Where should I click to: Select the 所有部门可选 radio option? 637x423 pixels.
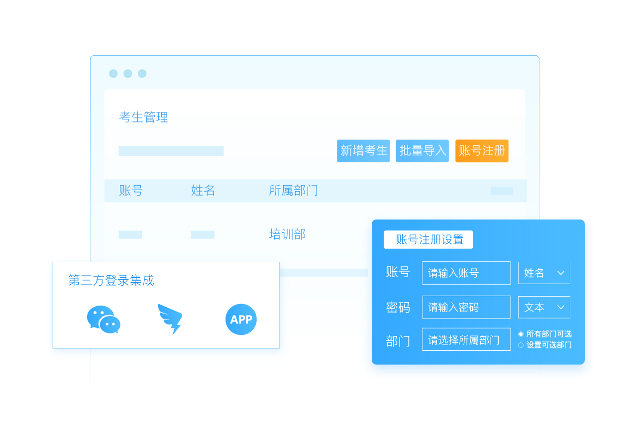[521, 334]
